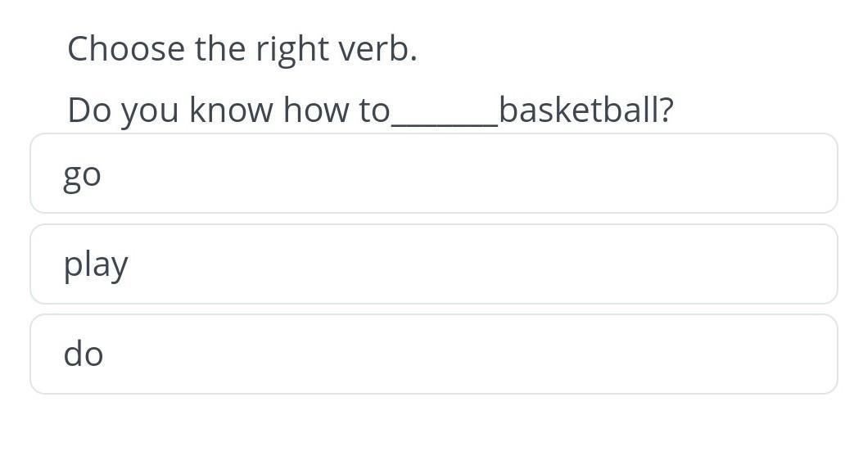Click the text "go" inside the top option
This screenshot has height=465, width=845.
(82, 177)
